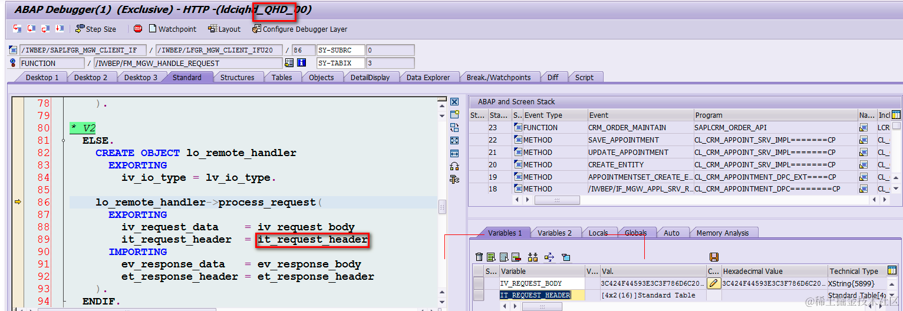903x311 pixels.
Task: Click the Step Size toolbar button
Action: (96, 29)
